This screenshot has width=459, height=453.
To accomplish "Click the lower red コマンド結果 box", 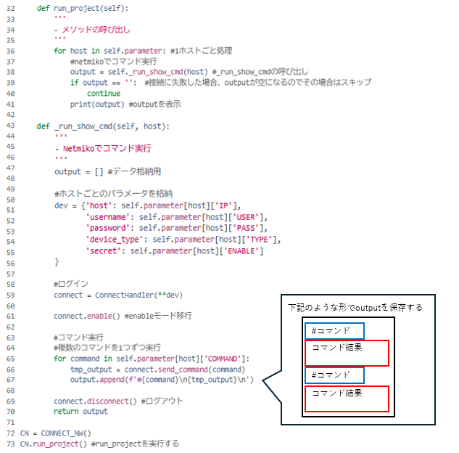I will pos(347,398).
